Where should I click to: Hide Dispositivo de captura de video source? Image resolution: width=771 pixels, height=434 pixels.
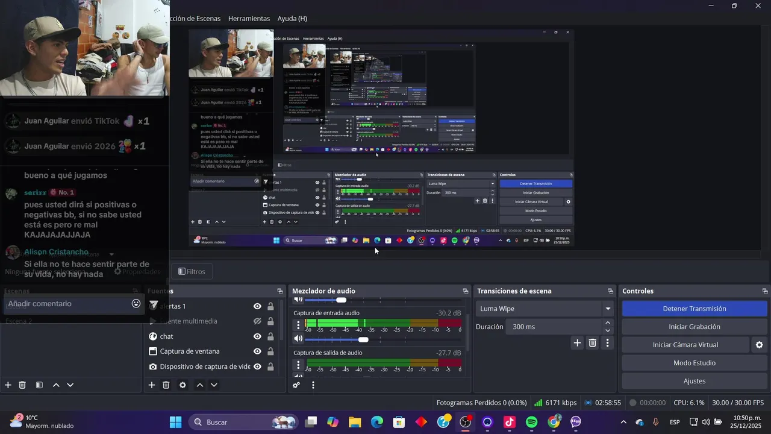pos(257,366)
